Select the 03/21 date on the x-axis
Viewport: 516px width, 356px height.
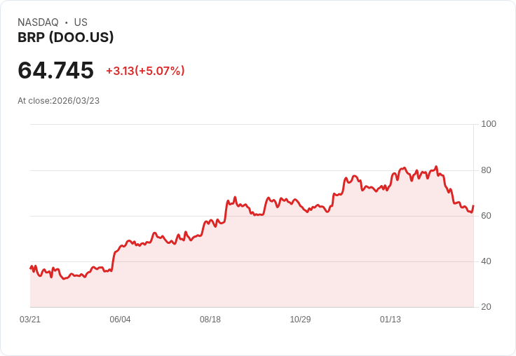pyautogui.click(x=30, y=320)
